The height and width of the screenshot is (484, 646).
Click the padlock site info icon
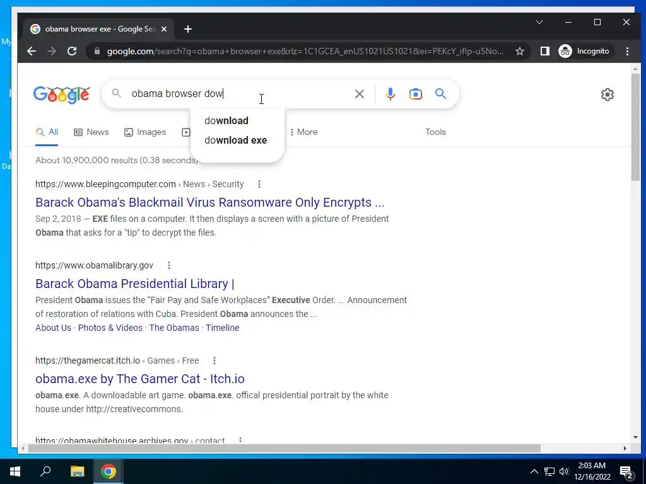click(x=97, y=51)
